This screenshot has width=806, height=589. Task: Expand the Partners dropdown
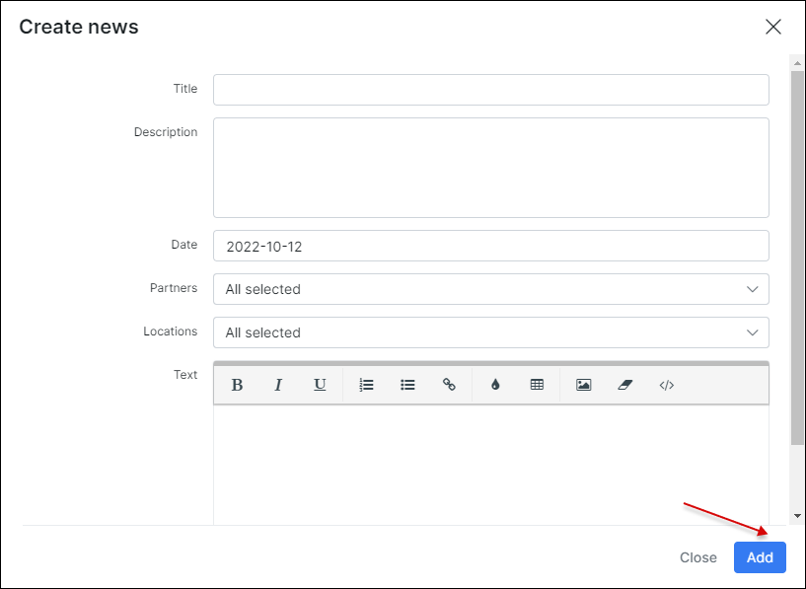[491, 289]
